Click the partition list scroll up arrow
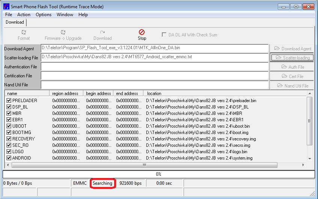The width and height of the screenshot is (318, 199). click(x=310, y=93)
